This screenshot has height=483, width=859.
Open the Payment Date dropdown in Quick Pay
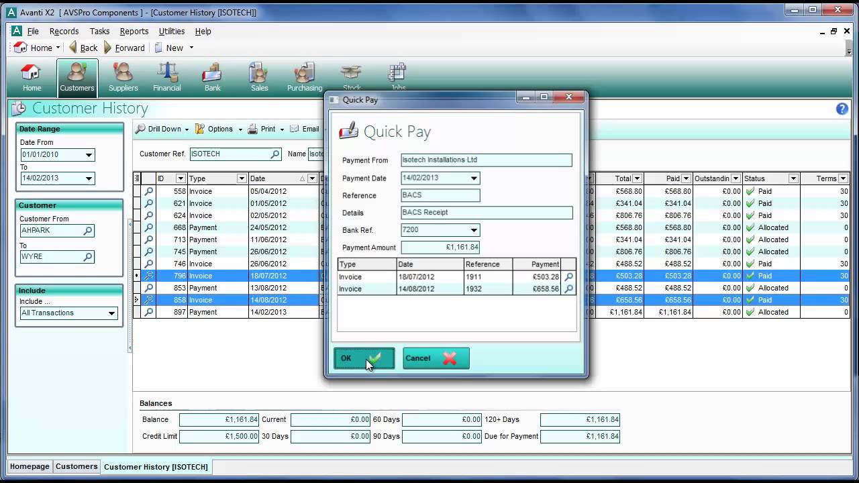(474, 178)
